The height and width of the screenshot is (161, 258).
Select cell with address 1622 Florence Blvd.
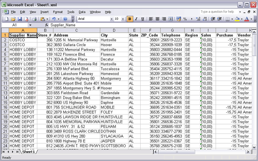[77, 55]
